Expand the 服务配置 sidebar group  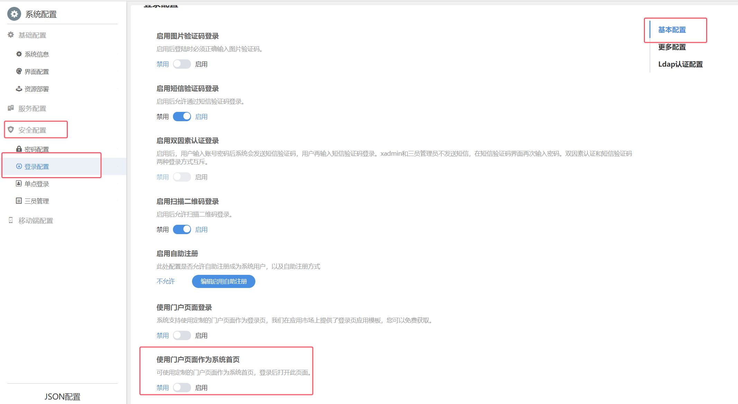click(32, 108)
